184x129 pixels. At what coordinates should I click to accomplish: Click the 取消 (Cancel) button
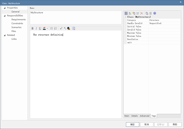147,124
